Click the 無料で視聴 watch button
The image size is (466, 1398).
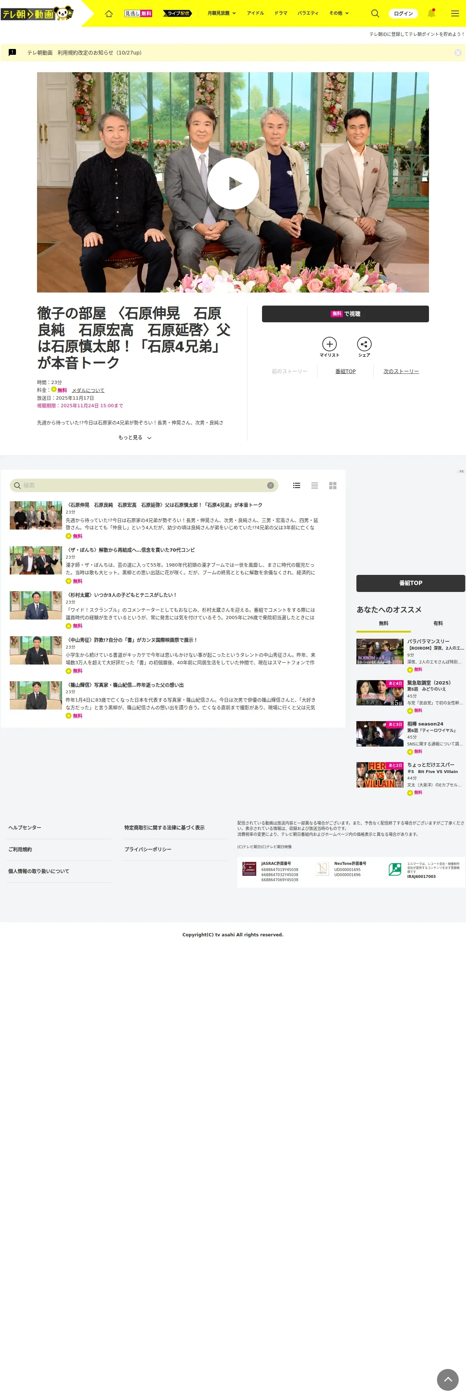tap(345, 314)
